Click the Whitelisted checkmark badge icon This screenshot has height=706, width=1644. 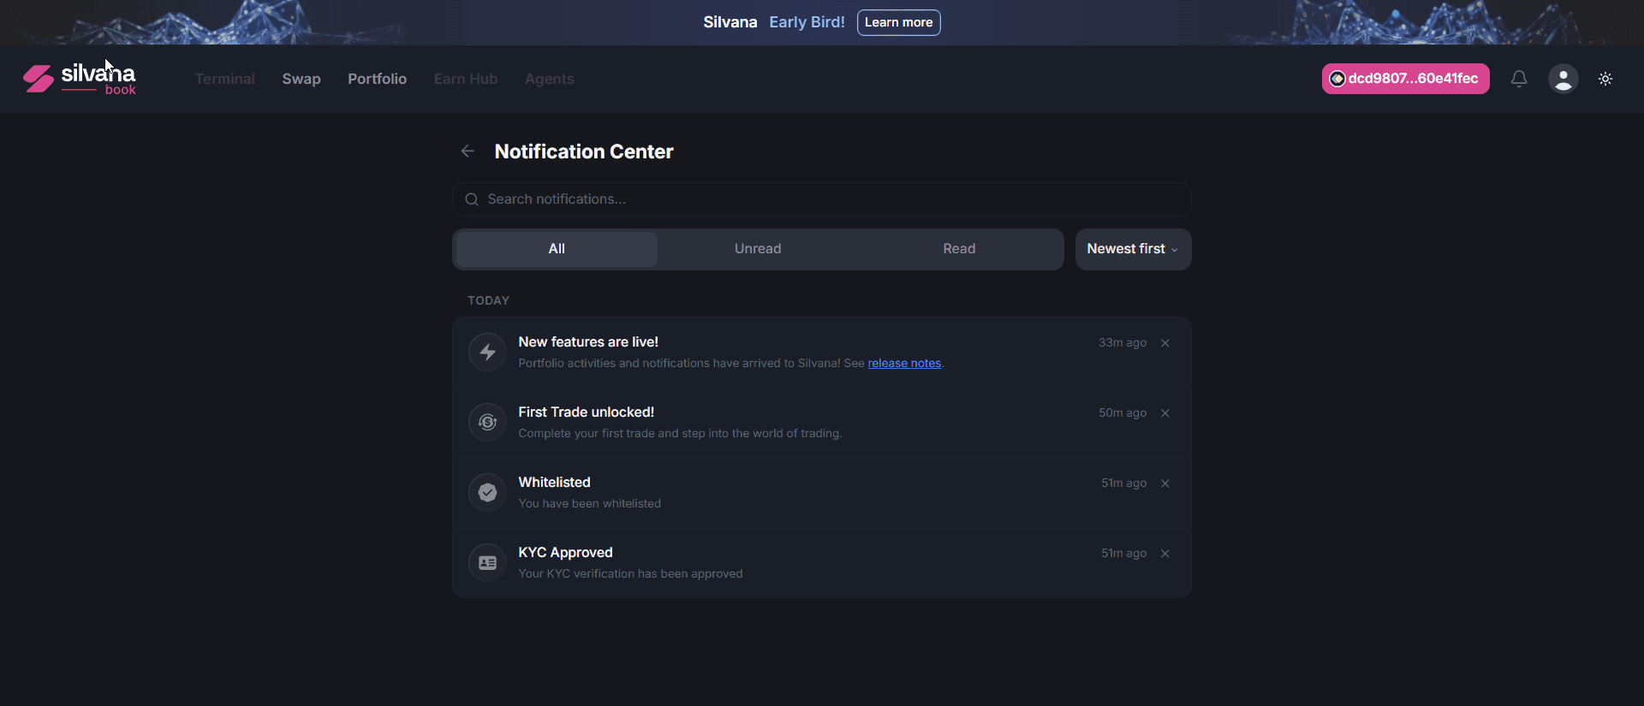(x=487, y=492)
